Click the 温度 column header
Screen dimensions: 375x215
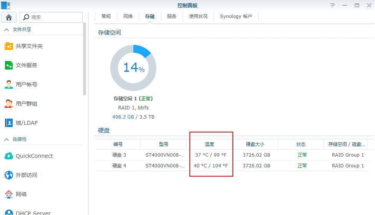(x=209, y=144)
